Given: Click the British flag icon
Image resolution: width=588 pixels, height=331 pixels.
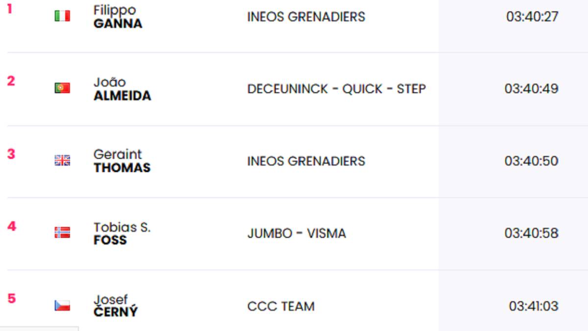Looking at the screenshot, I should (x=62, y=160).
